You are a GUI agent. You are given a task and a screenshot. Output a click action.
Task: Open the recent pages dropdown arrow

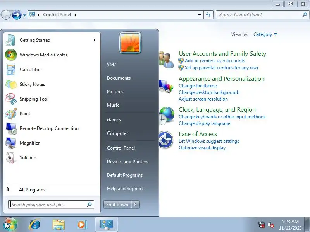pos(24,15)
